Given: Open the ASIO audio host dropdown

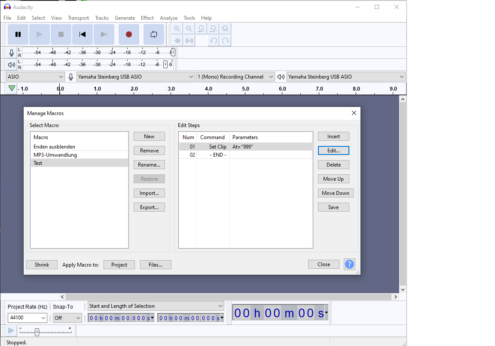Looking at the screenshot, I should click(35, 77).
